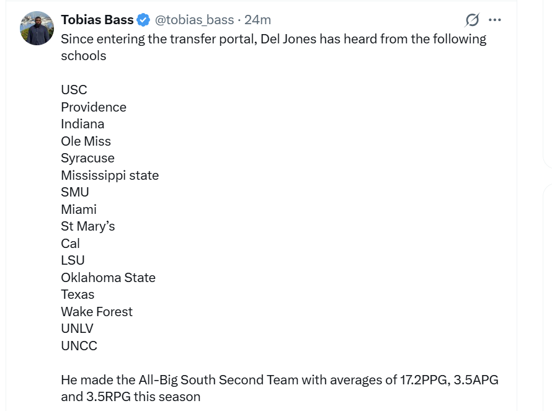Click the Oklahoma State line
Viewport: 552px width, 411px height.
[x=108, y=278]
